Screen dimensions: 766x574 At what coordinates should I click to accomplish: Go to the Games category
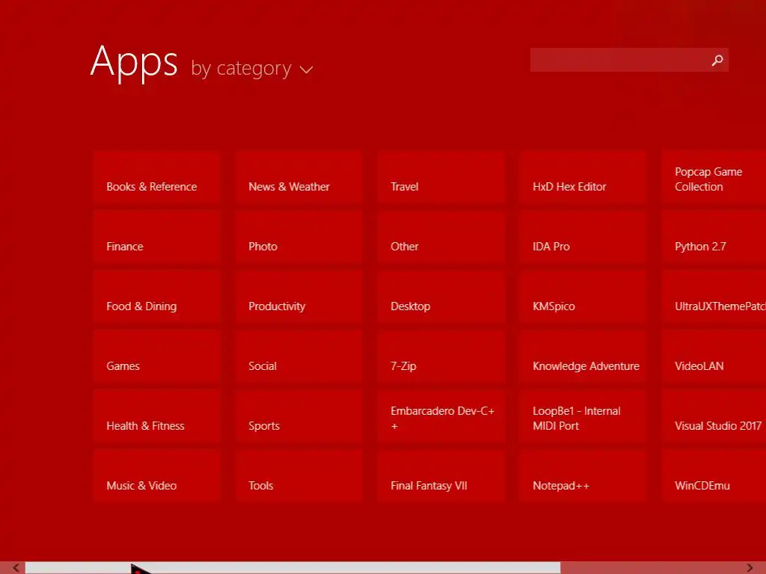click(x=156, y=357)
